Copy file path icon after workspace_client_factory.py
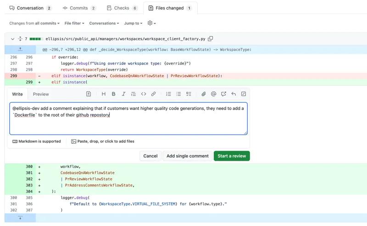 [211, 39]
